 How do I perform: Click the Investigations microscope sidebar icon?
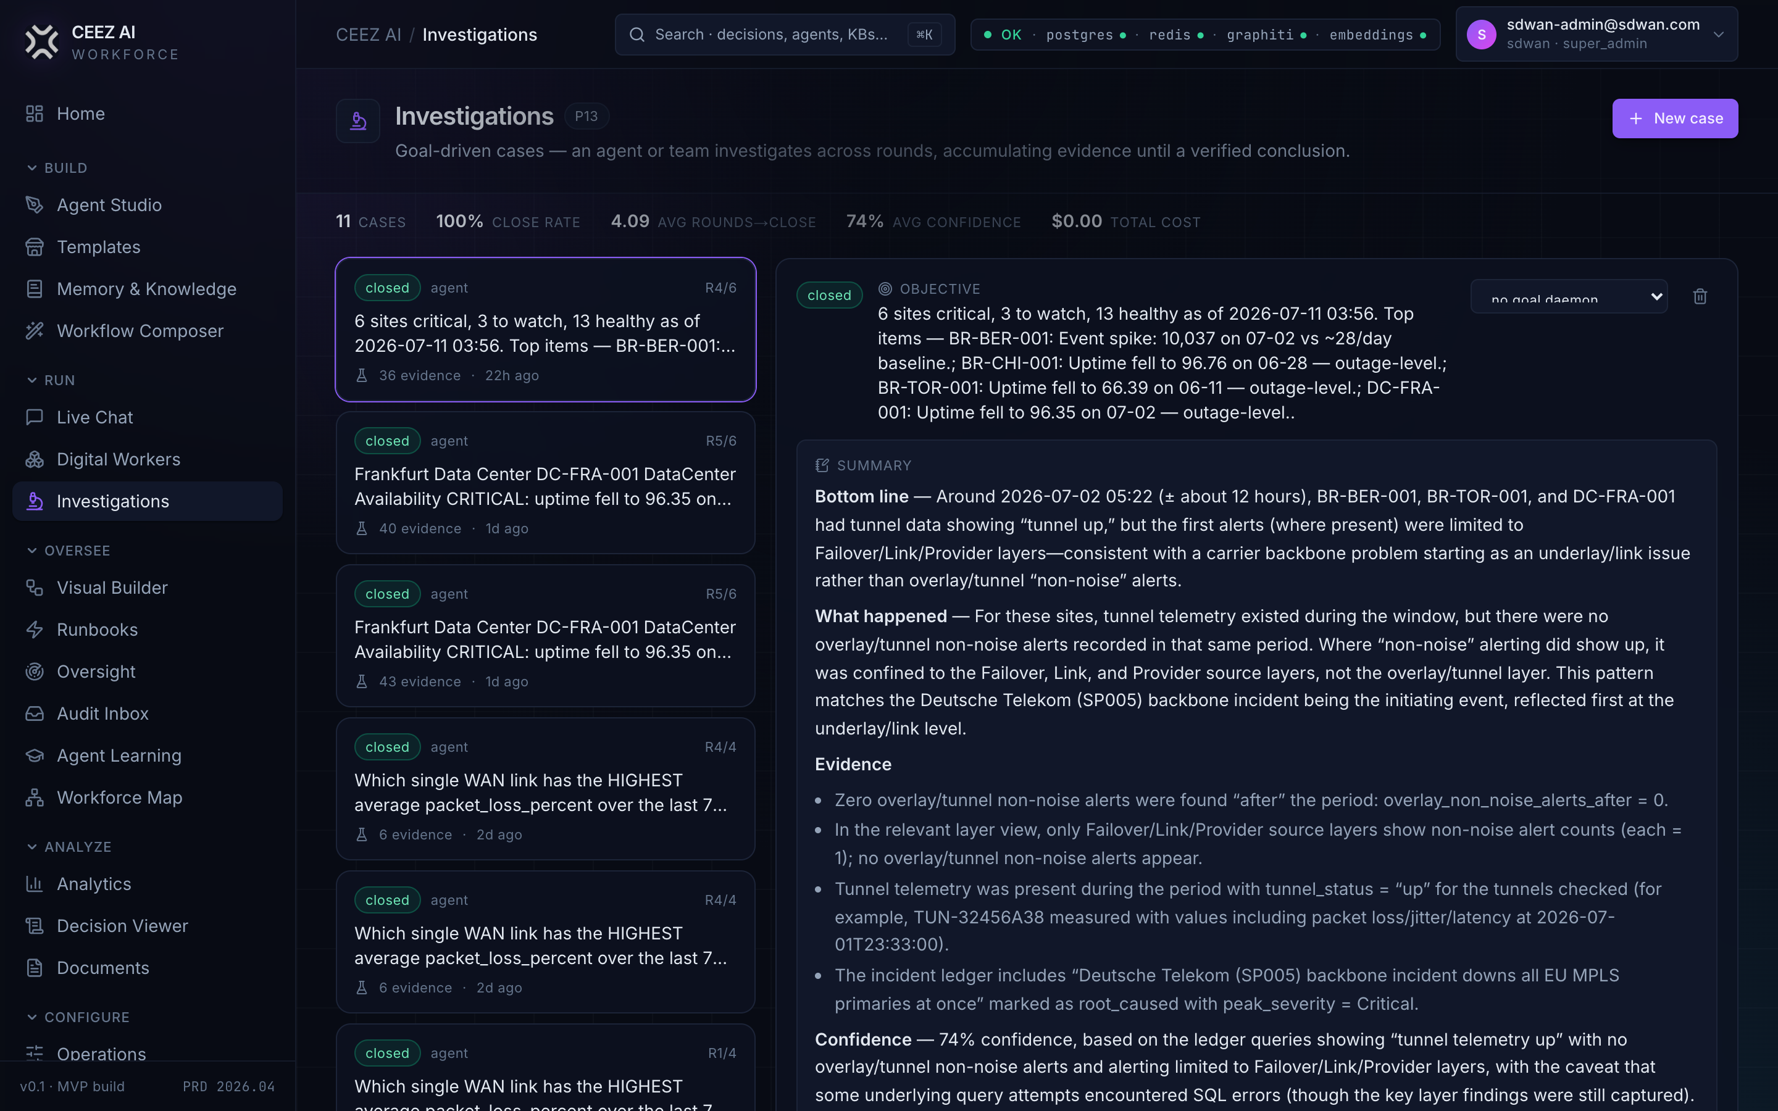[x=35, y=501]
